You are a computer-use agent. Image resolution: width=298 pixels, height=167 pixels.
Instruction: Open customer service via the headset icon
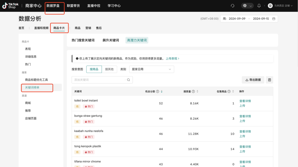pyautogui.click(x=232, y=6)
